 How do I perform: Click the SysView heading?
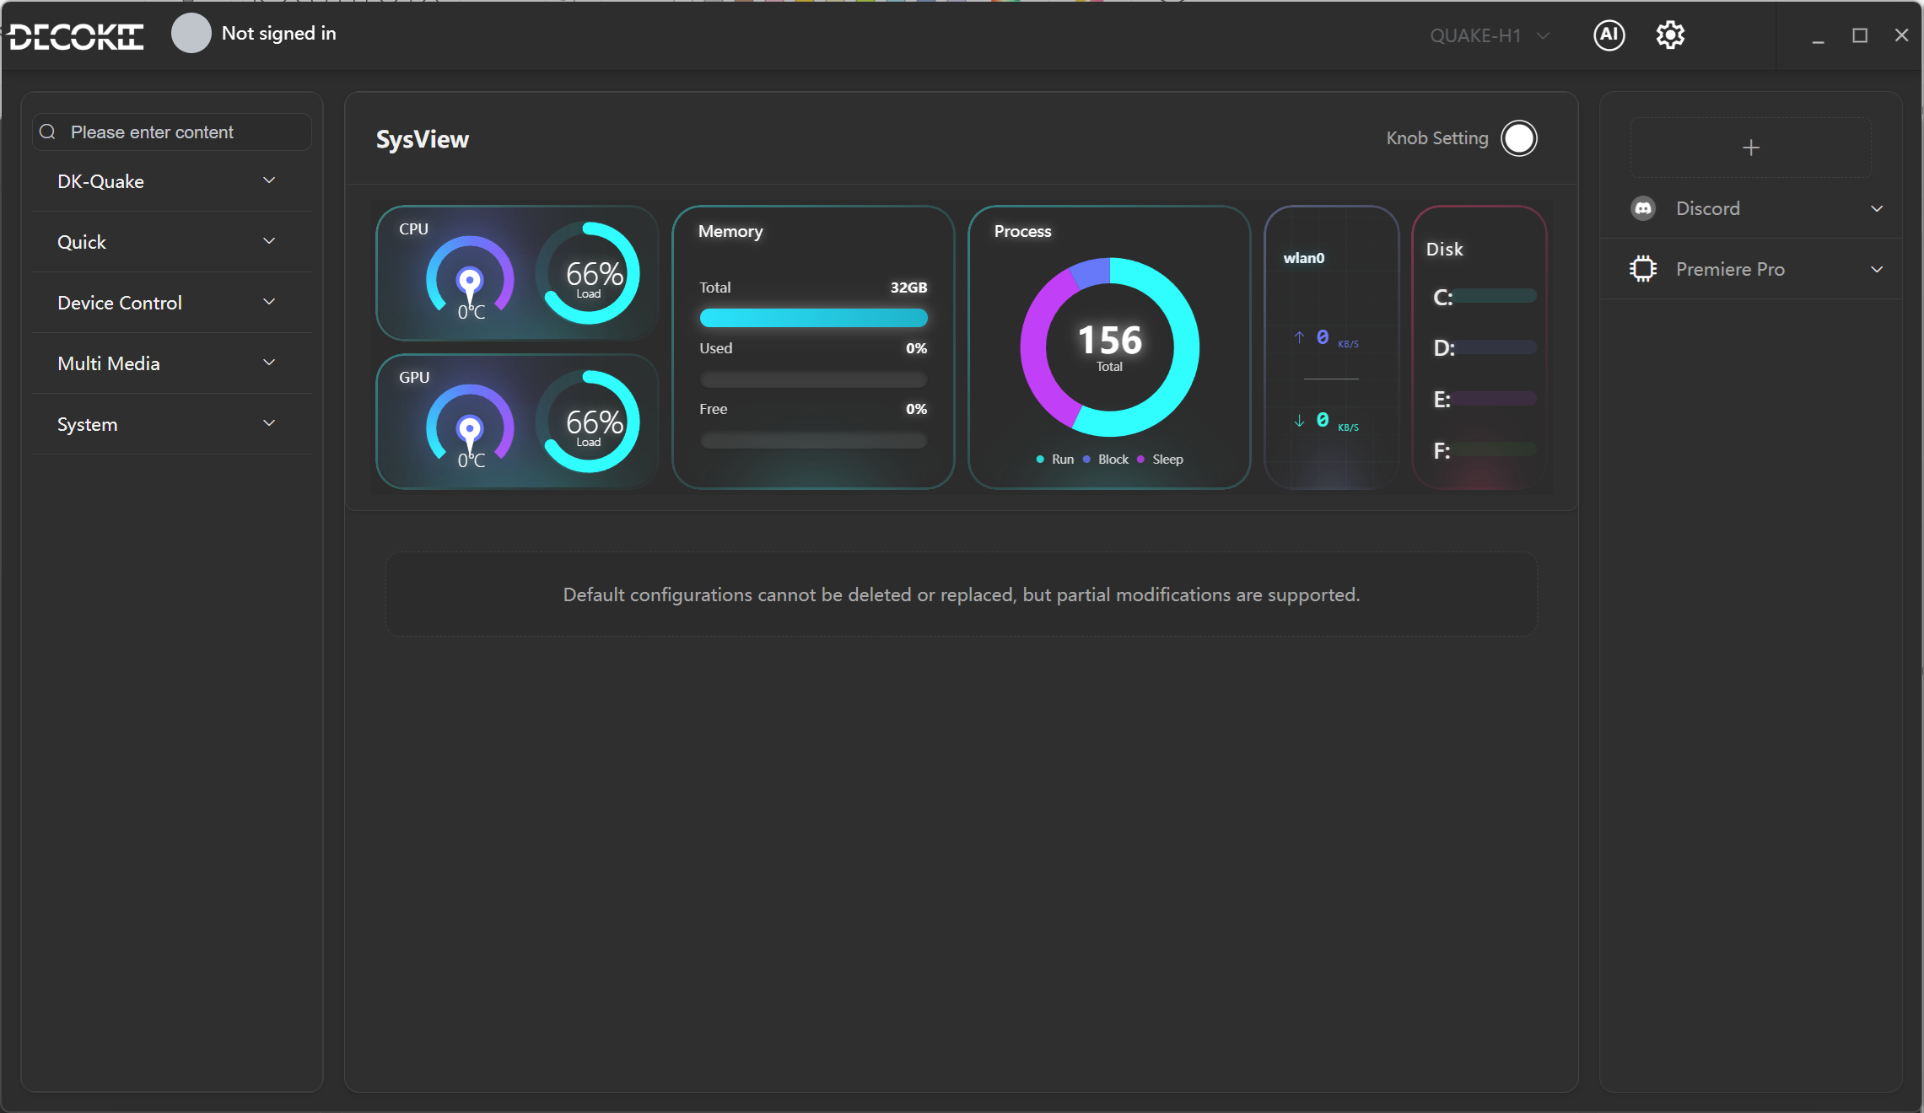point(422,139)
